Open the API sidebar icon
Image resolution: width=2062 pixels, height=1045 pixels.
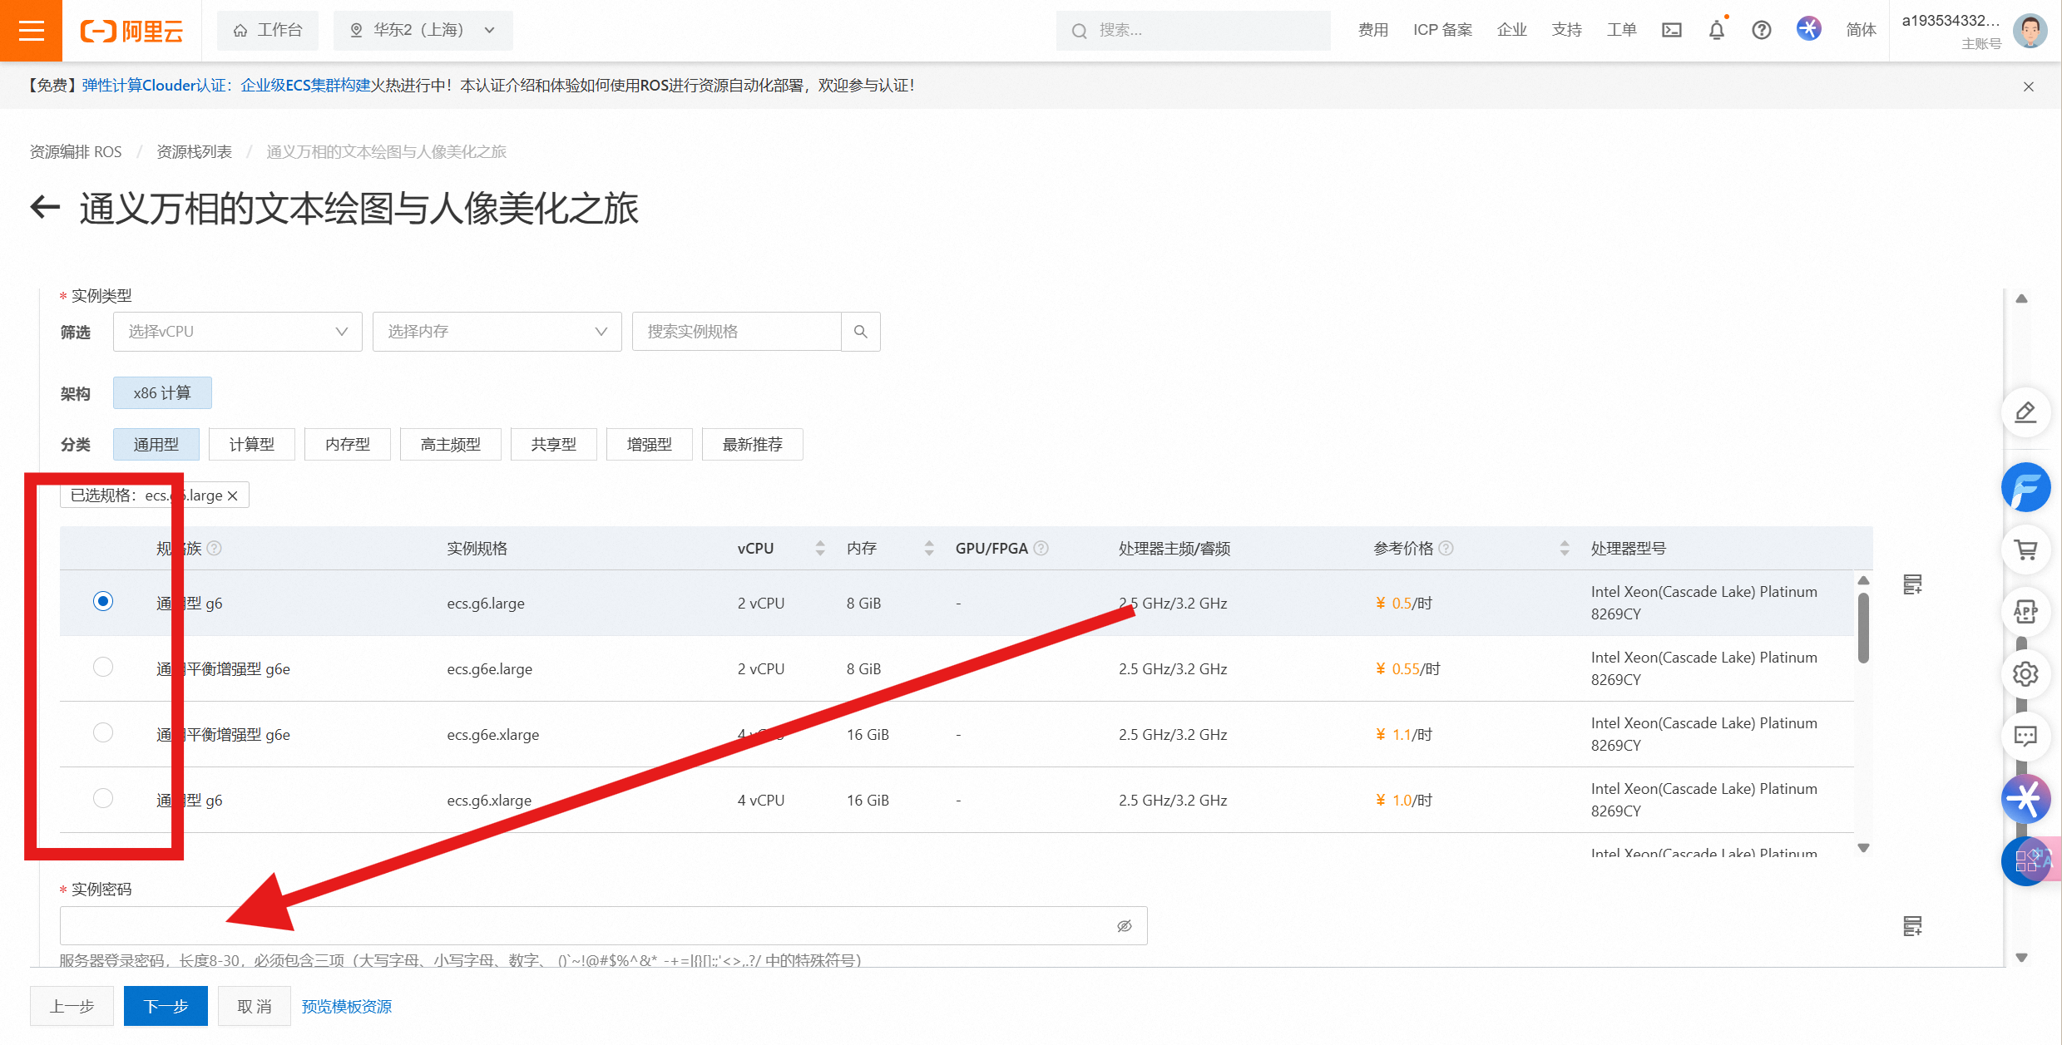(x=2025, y=612)
